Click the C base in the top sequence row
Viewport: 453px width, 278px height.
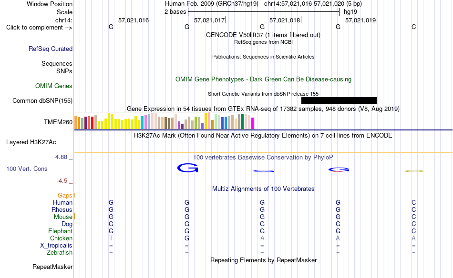point(414,27)
